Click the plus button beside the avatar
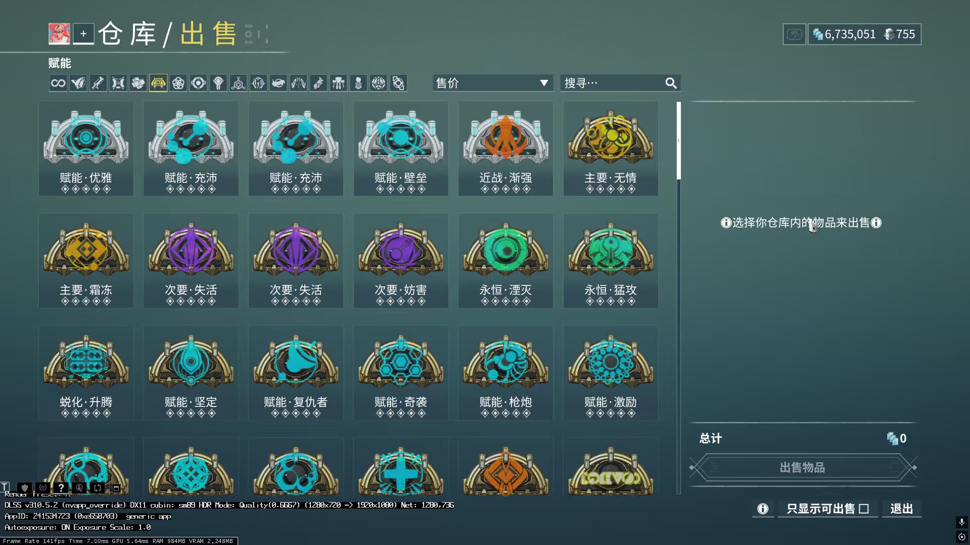 pyautogui.click(x=83, y=34)
